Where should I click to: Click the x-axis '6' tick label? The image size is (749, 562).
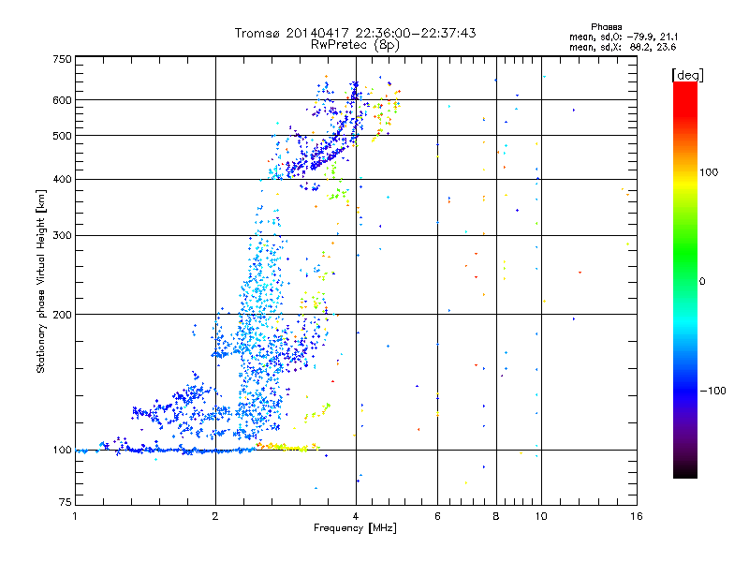point(437,516)
